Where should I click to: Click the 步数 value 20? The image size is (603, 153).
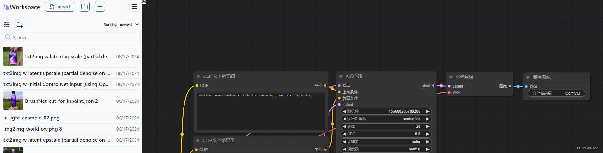(418, 126)
